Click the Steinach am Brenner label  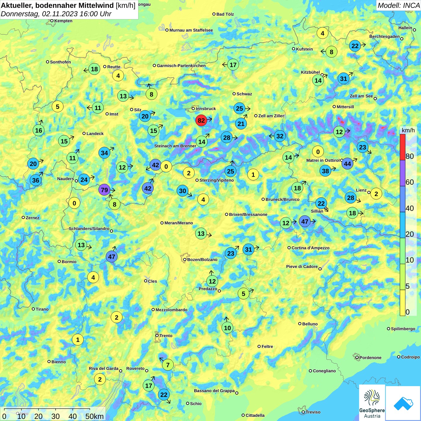pyautogui.click(x=175, y=146)
